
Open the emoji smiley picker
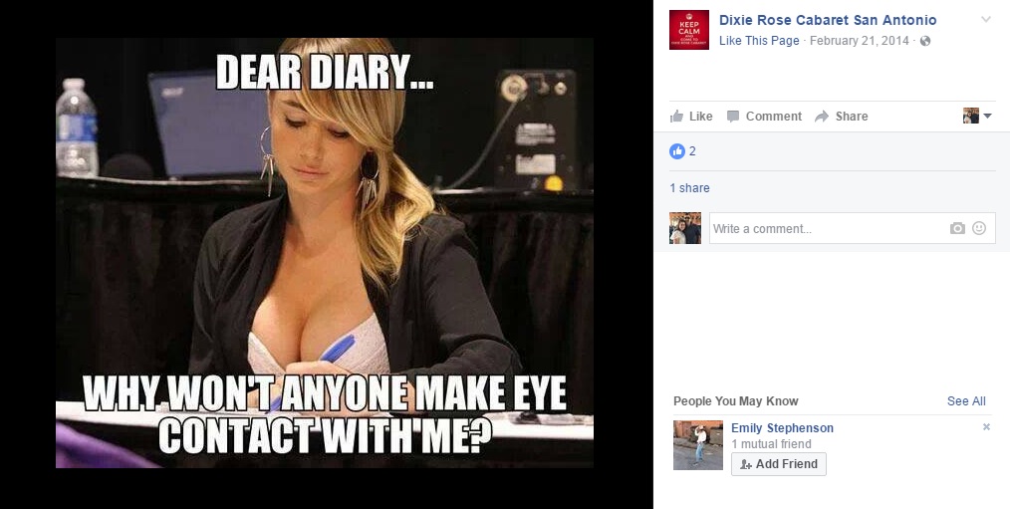click(979, 228)
